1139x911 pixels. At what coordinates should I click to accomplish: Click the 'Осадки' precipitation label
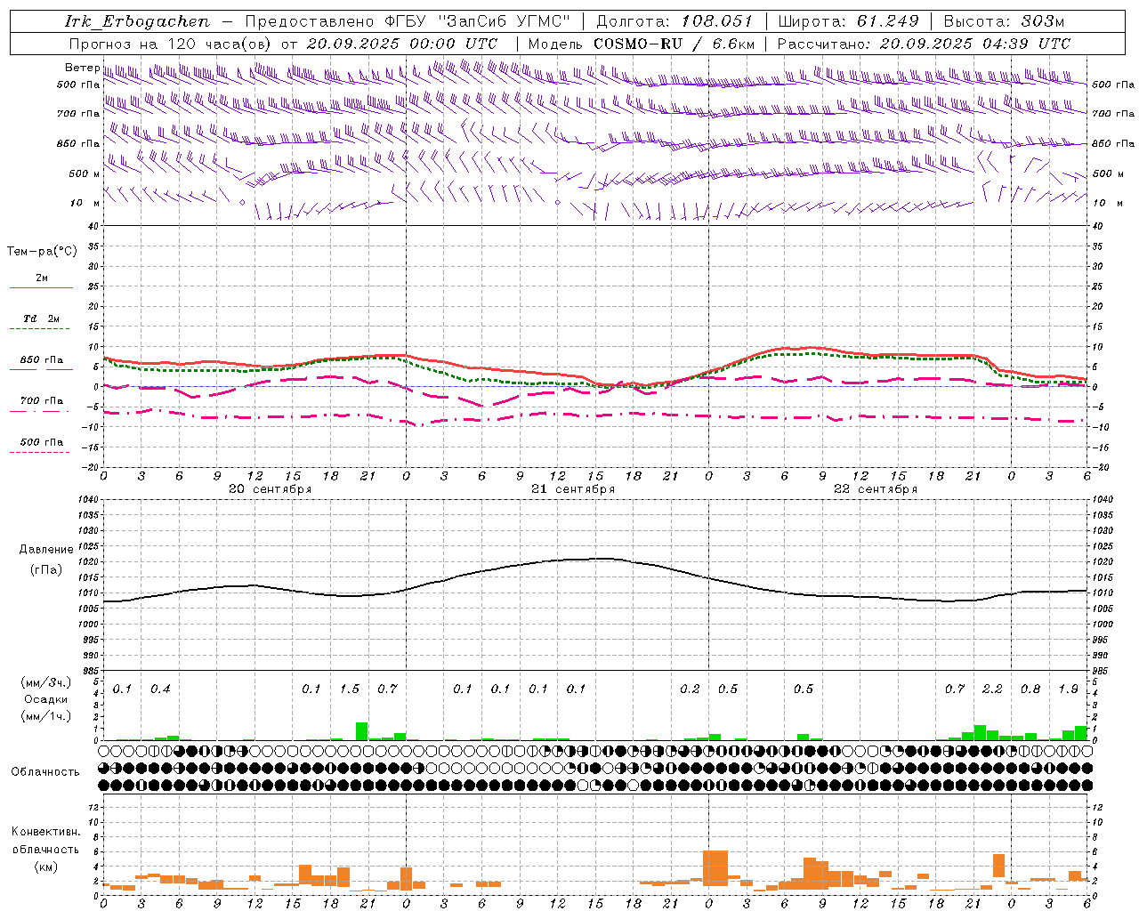pos(45,699)
